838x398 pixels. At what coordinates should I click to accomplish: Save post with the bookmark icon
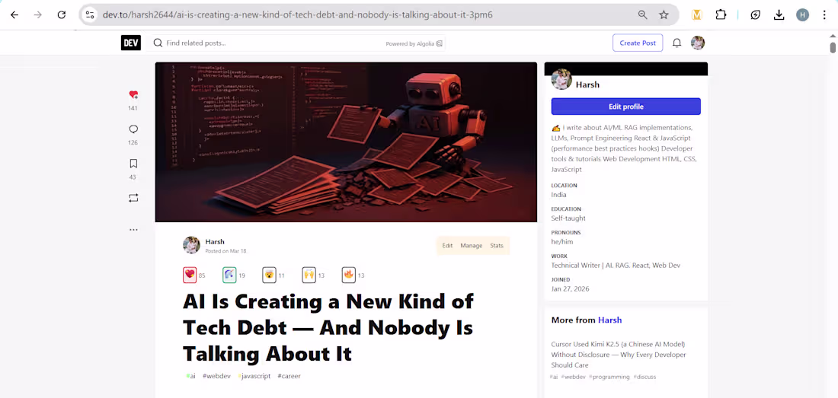coord(133,164)
